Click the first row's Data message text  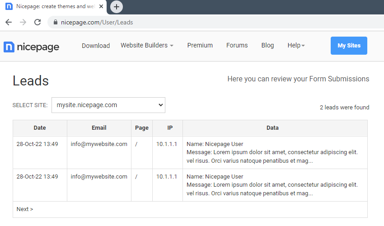tap(272, 156)
